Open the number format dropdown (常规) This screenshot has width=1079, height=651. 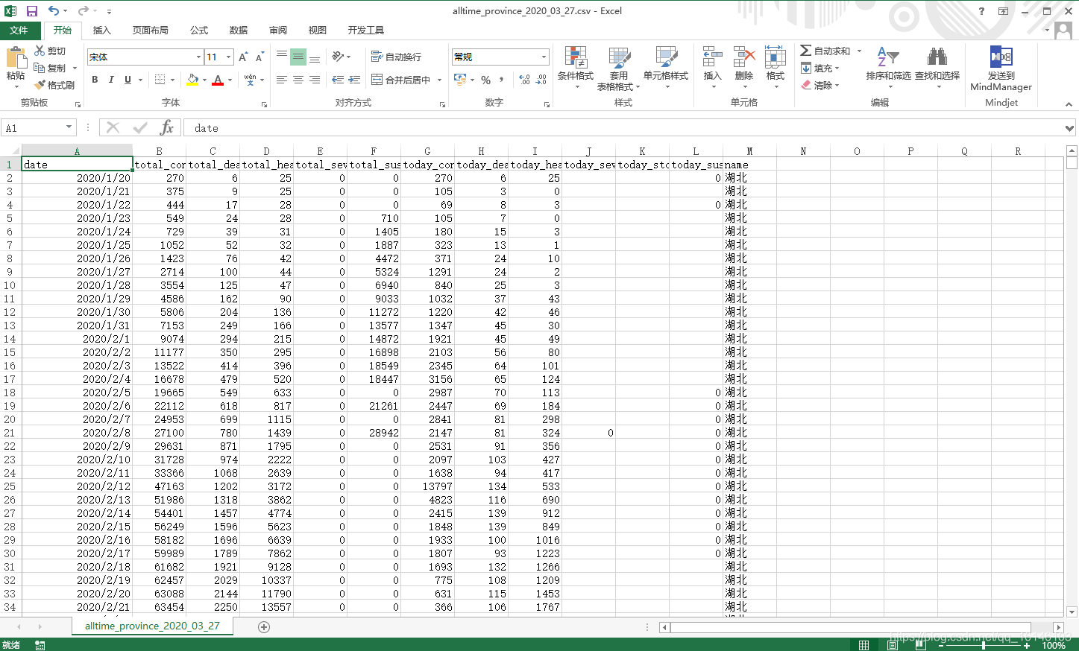544,57
